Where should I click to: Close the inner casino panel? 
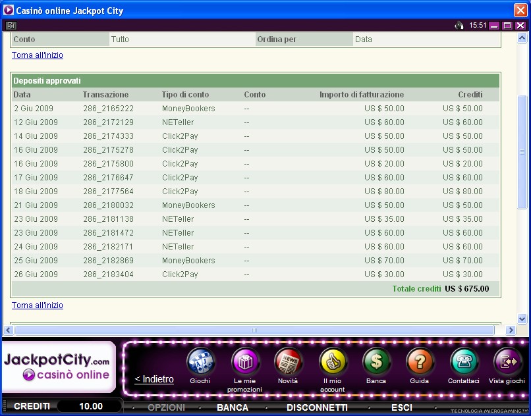pos(520,26)
